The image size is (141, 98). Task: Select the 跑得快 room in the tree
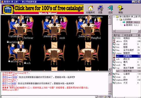click(131, 25)
